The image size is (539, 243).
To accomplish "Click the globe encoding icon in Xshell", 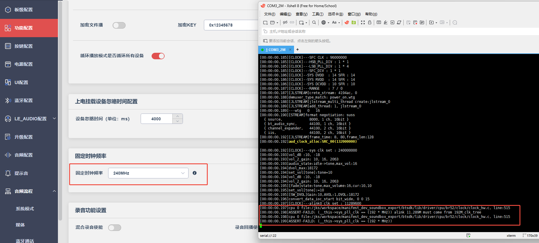I will 324,22.
